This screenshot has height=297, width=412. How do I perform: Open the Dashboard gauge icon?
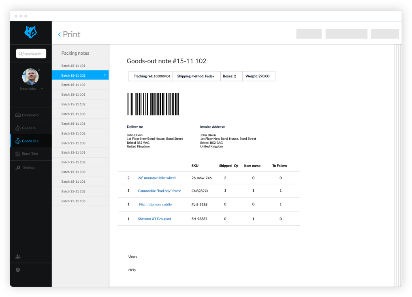click(18, 115)
